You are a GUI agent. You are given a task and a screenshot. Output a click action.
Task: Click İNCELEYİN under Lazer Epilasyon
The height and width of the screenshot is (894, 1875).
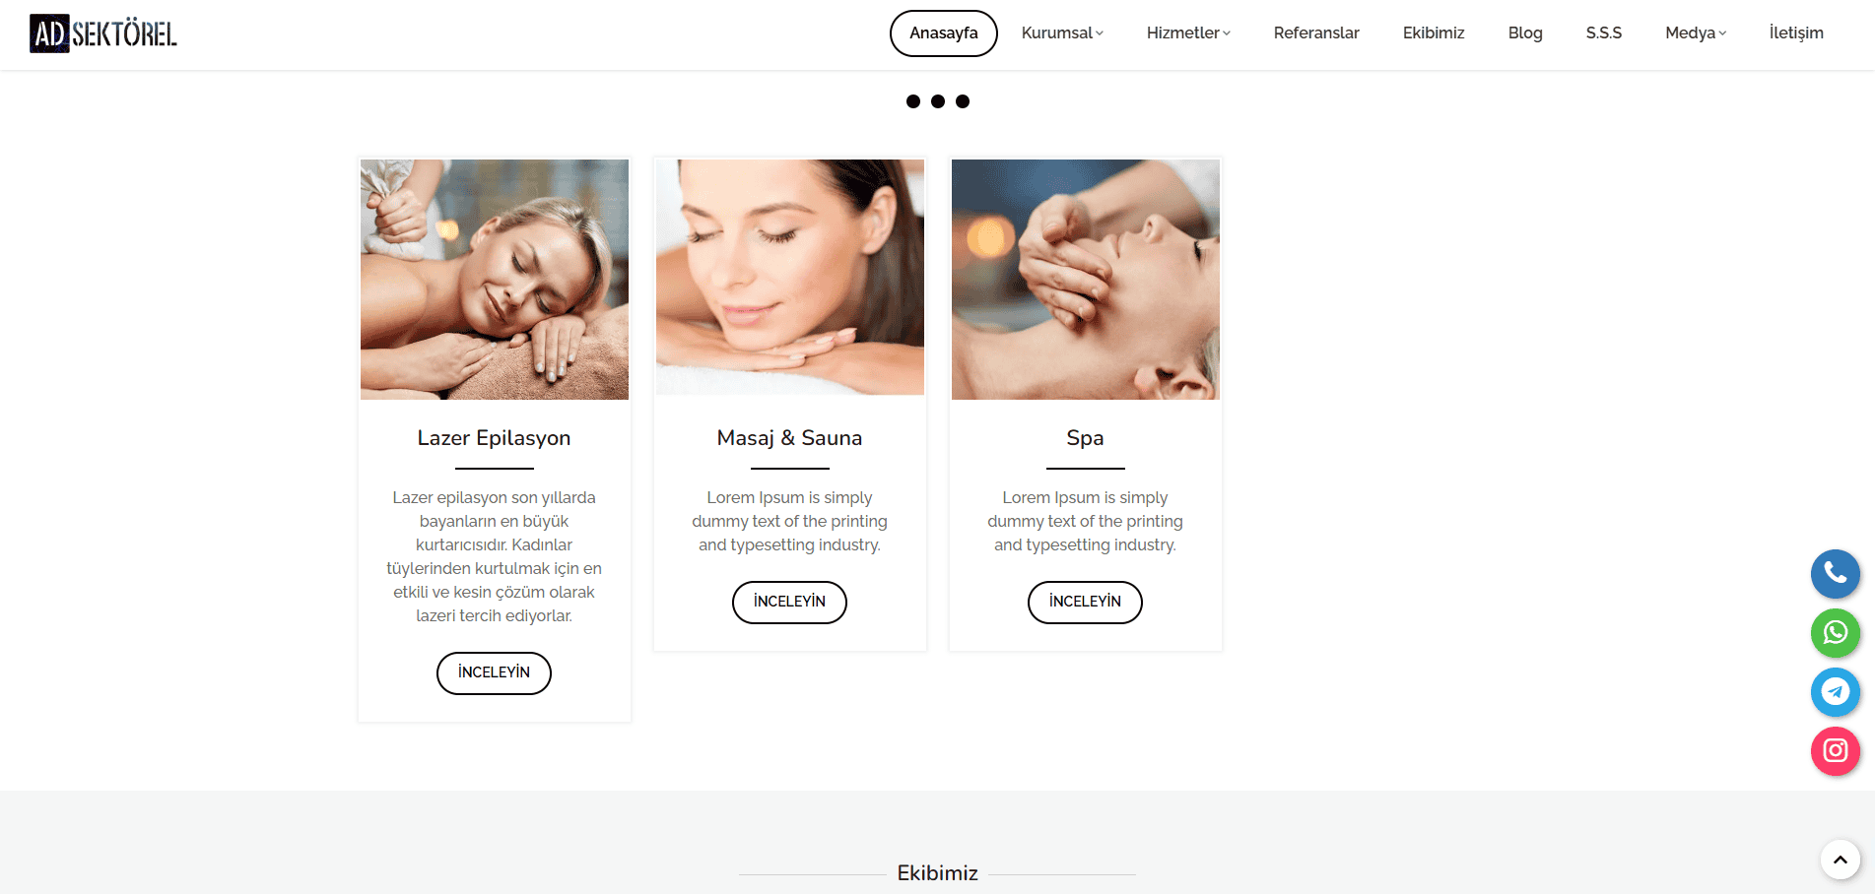(x=494, y=673)
